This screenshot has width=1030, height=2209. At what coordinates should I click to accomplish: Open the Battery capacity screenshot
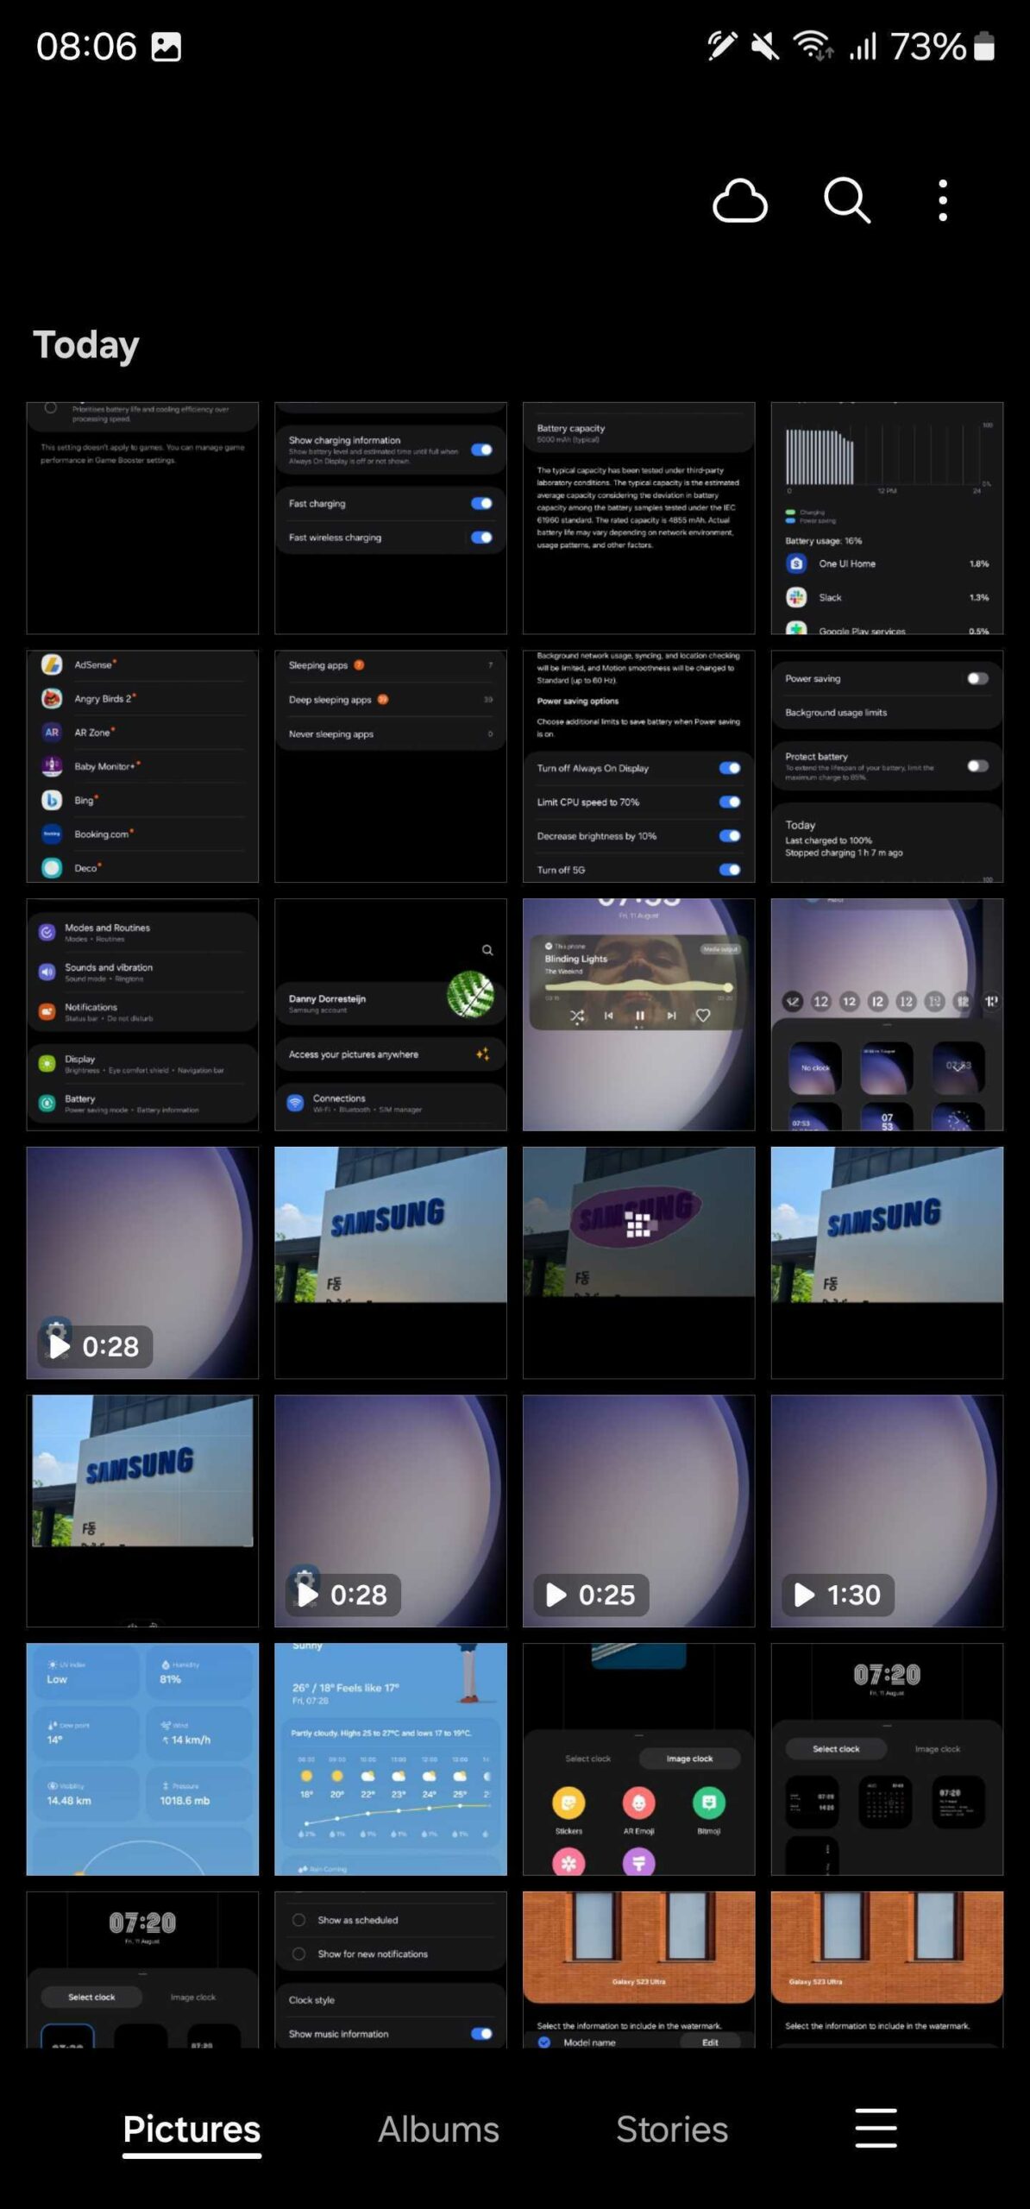coord(638,518)
